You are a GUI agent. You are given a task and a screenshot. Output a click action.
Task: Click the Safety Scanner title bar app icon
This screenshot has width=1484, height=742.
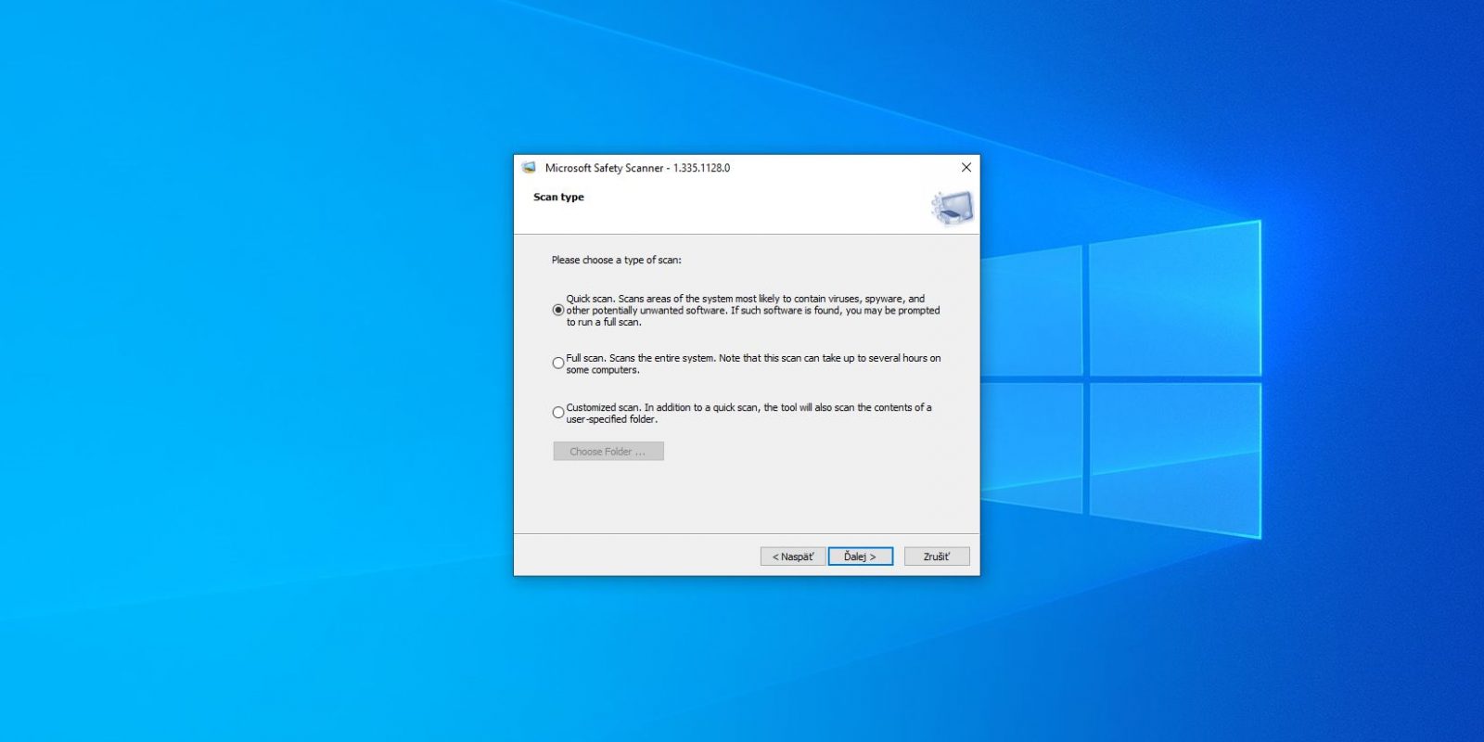(529, 168)
